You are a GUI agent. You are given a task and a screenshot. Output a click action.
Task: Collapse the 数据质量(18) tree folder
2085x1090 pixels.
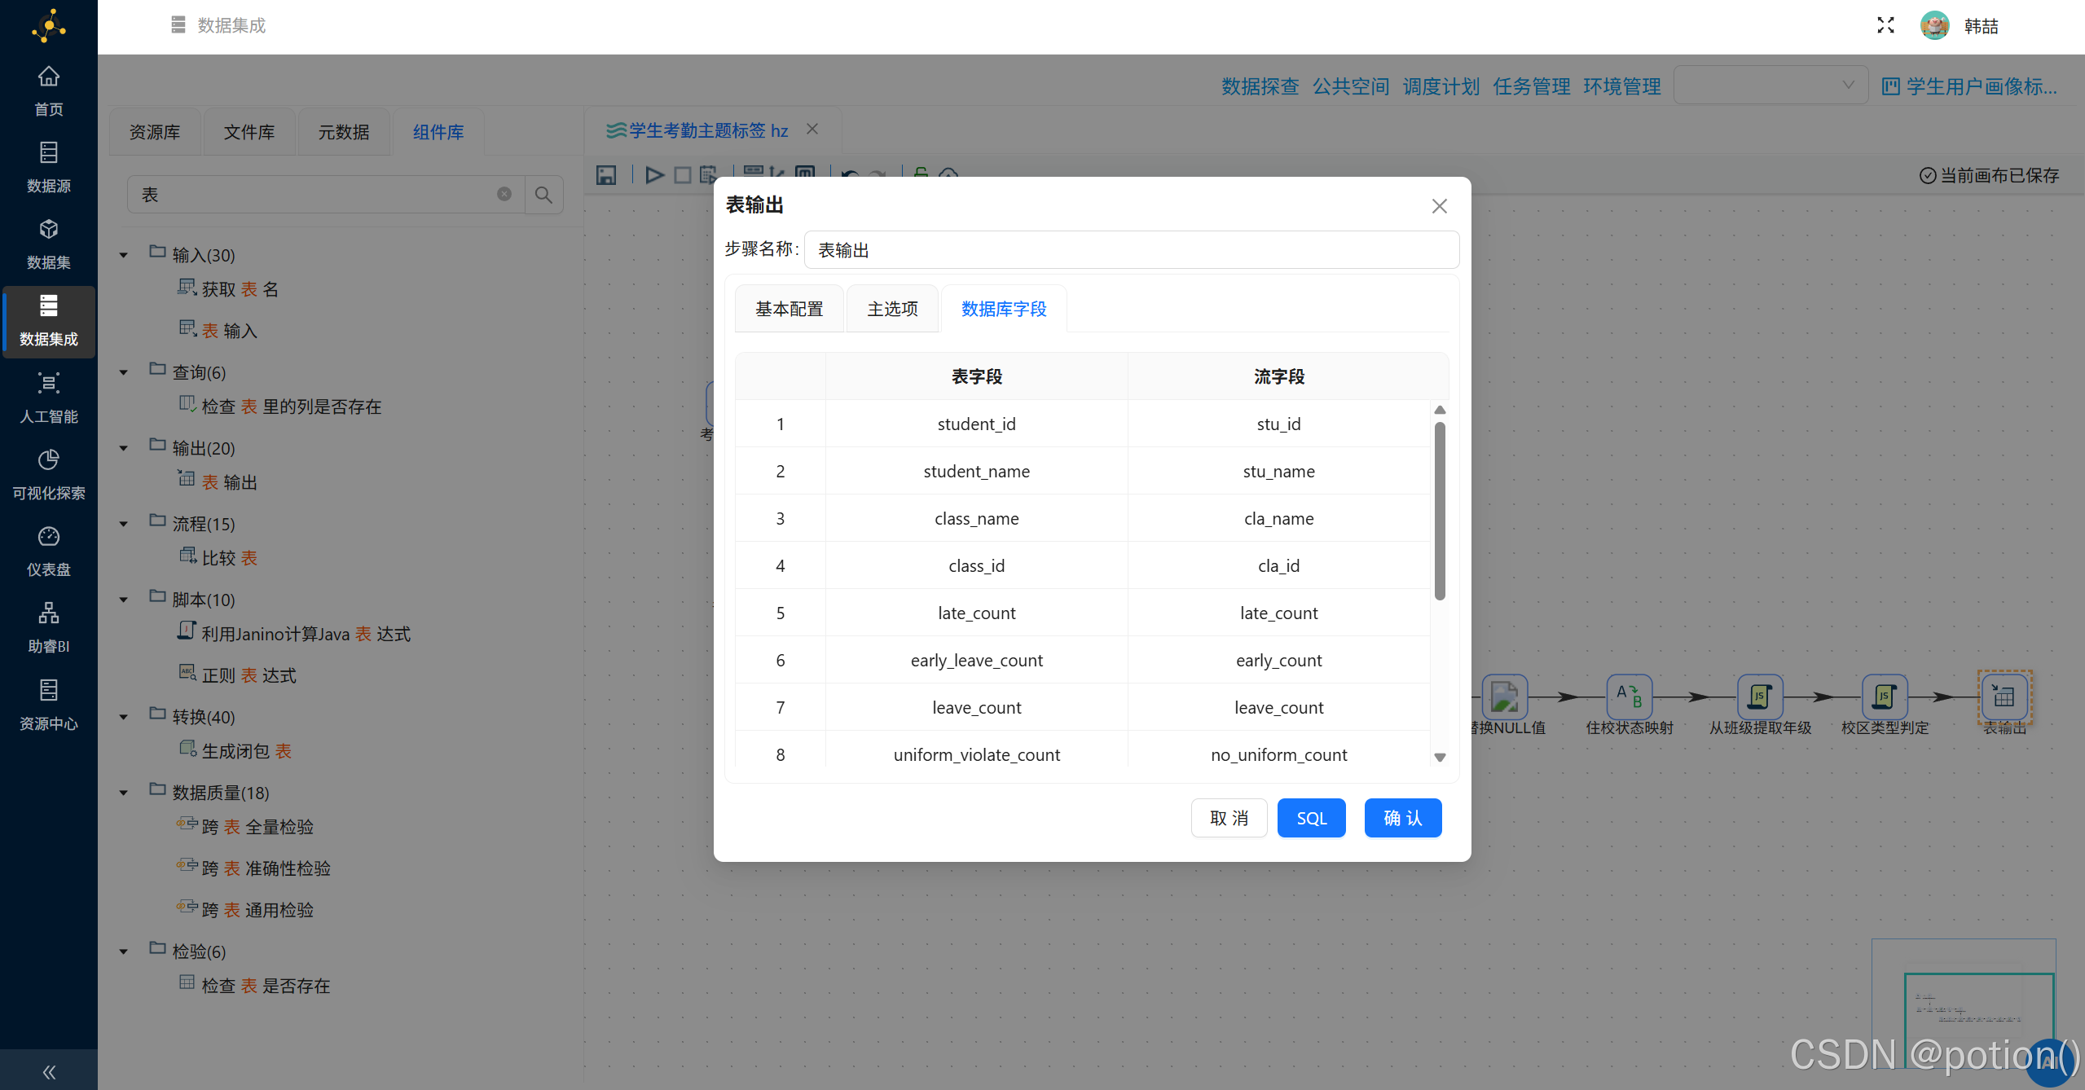[x=124, y=793]
